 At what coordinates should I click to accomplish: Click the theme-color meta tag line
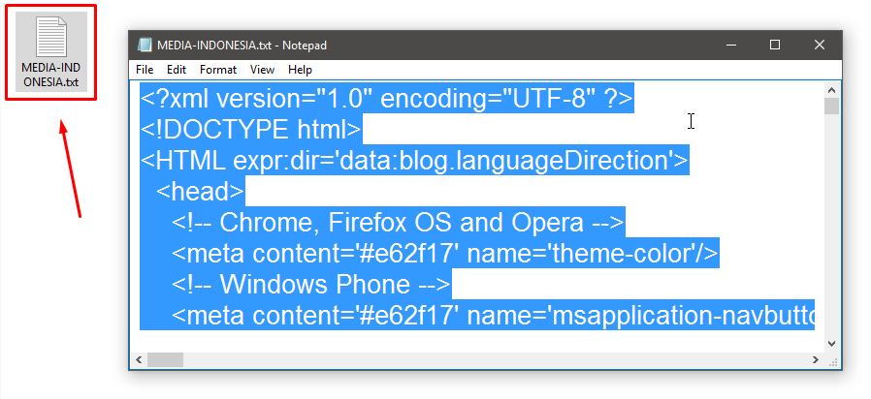(445, 254)
